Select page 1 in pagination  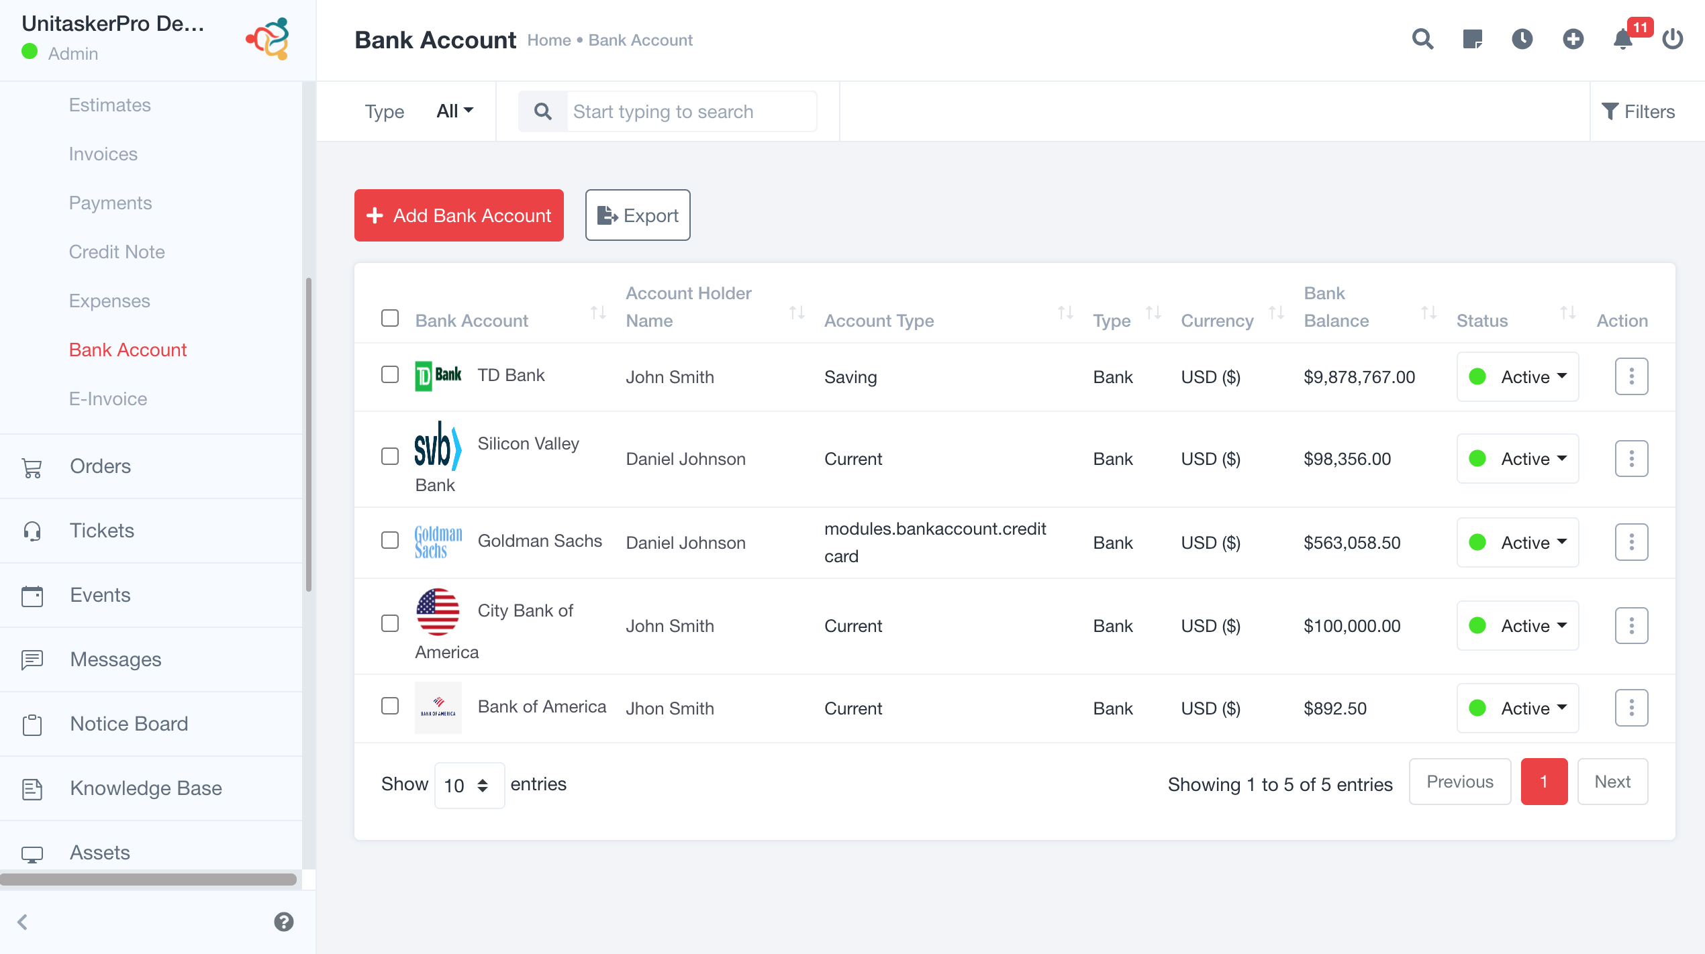1544,782
